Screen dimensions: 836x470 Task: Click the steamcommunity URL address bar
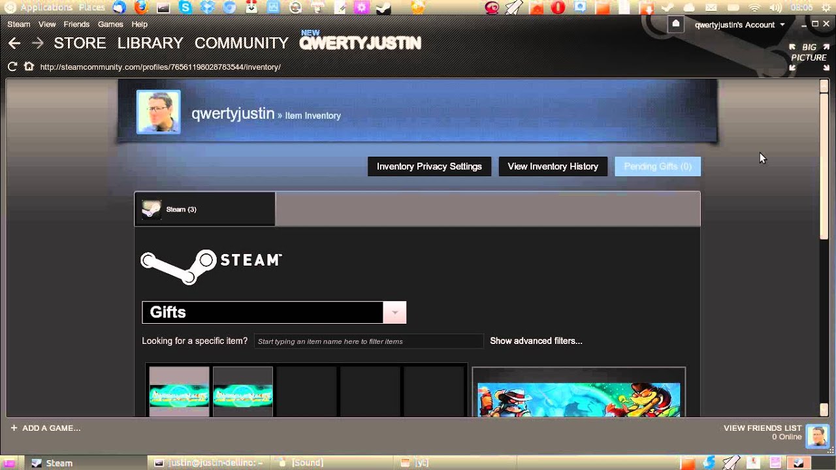tap(161, 67)
